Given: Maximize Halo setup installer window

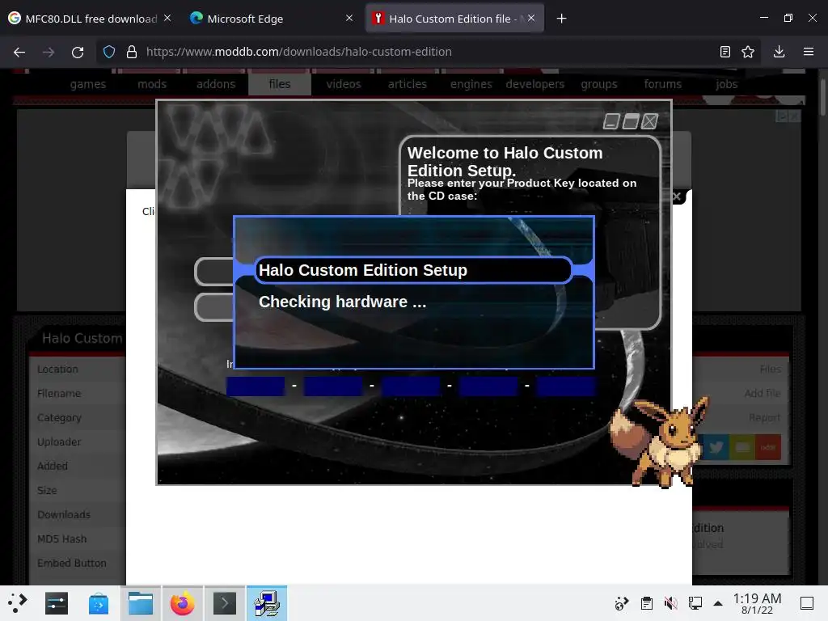Looking at the screenshot, I should pos(631,121).
